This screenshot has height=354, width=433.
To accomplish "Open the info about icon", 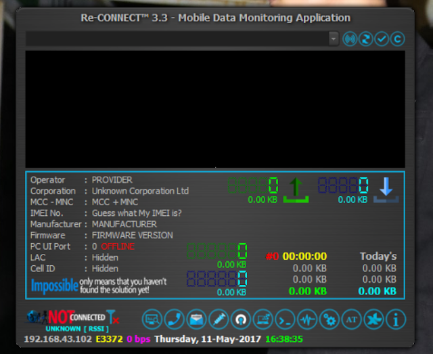I will (396, 319).
